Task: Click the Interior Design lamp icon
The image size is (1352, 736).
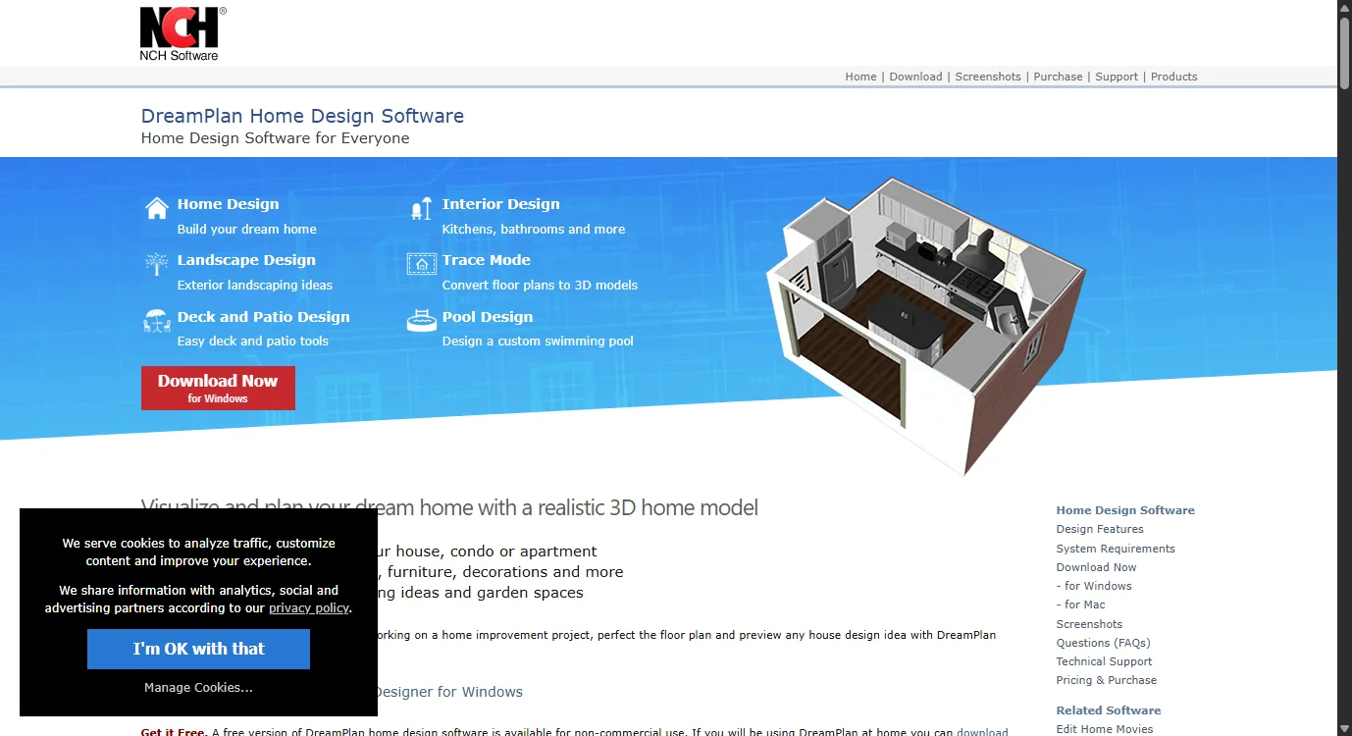Action: 421,208
